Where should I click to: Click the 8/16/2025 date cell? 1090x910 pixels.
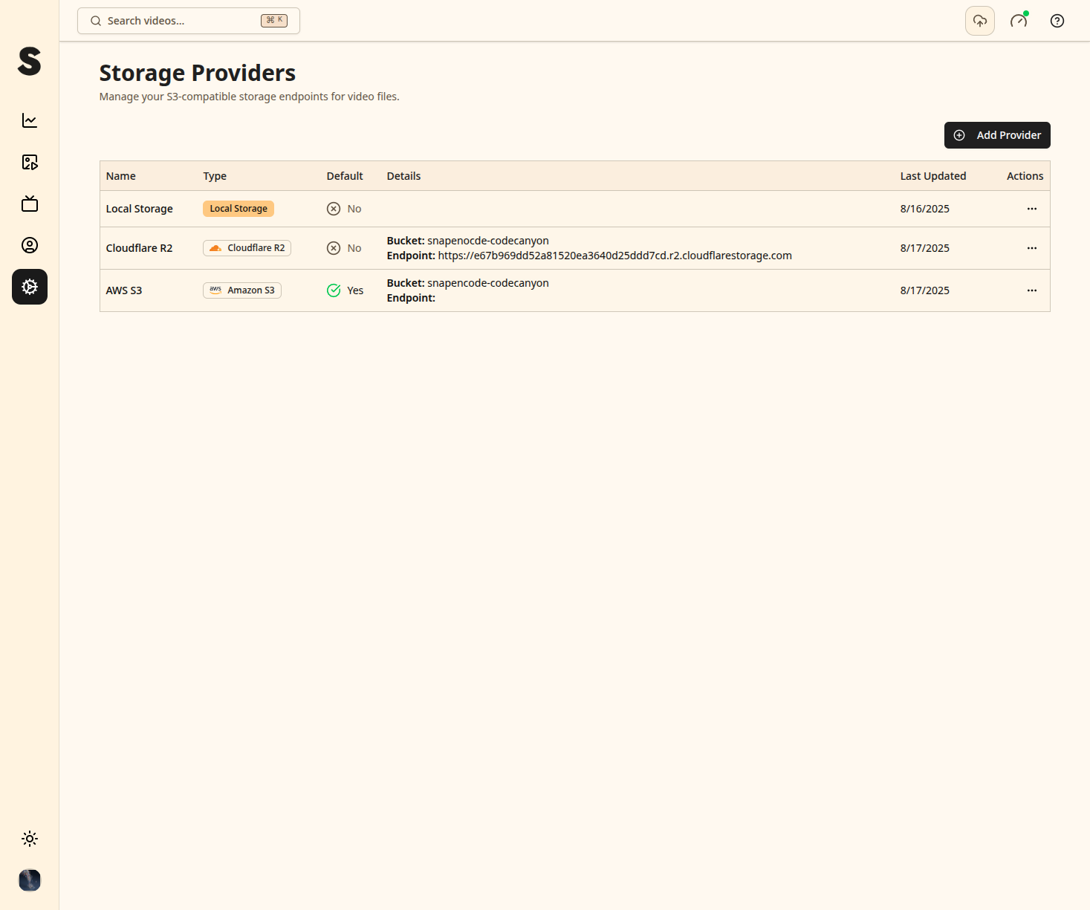(925, 209)
